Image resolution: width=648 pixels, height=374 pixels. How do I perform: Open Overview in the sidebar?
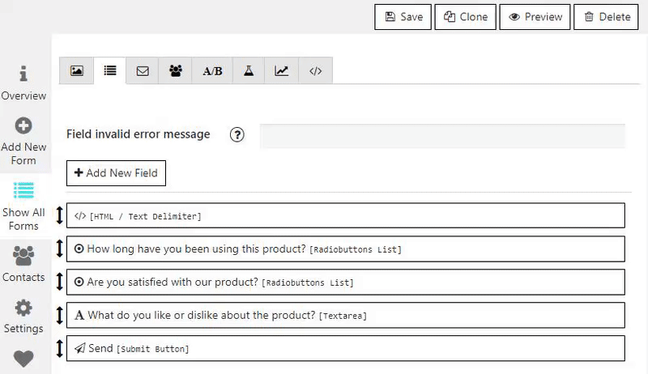tap(23, 83)
